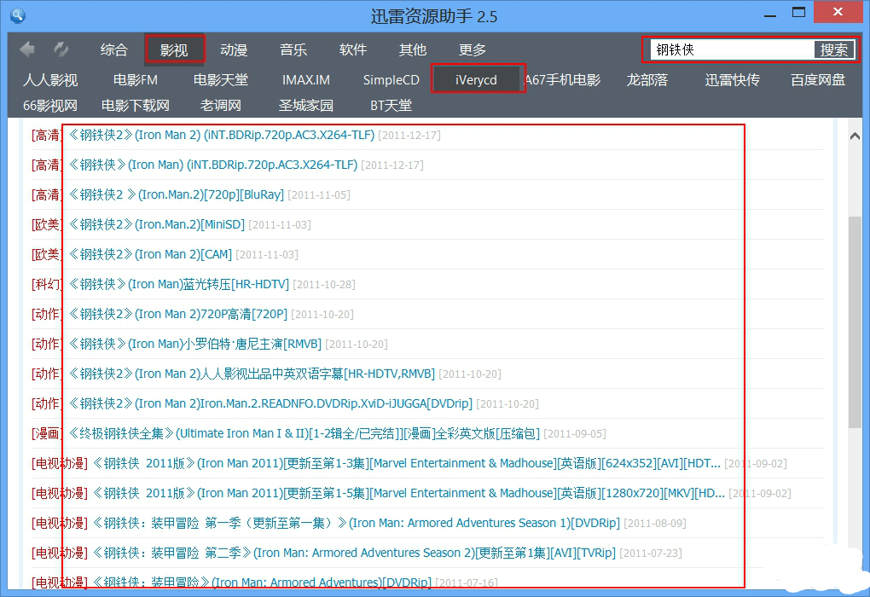Screen dimensions: 870x597
Task: Open 钢铁侠 小罗伯特·唐尼主演[RMVB] result
Action: 195,345
